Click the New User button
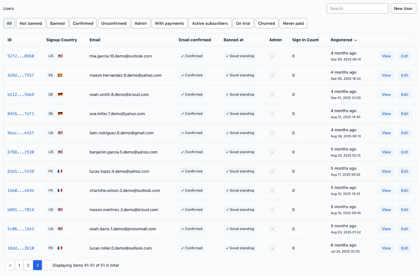This screenshot has height=276, width=420. (403, 8)
